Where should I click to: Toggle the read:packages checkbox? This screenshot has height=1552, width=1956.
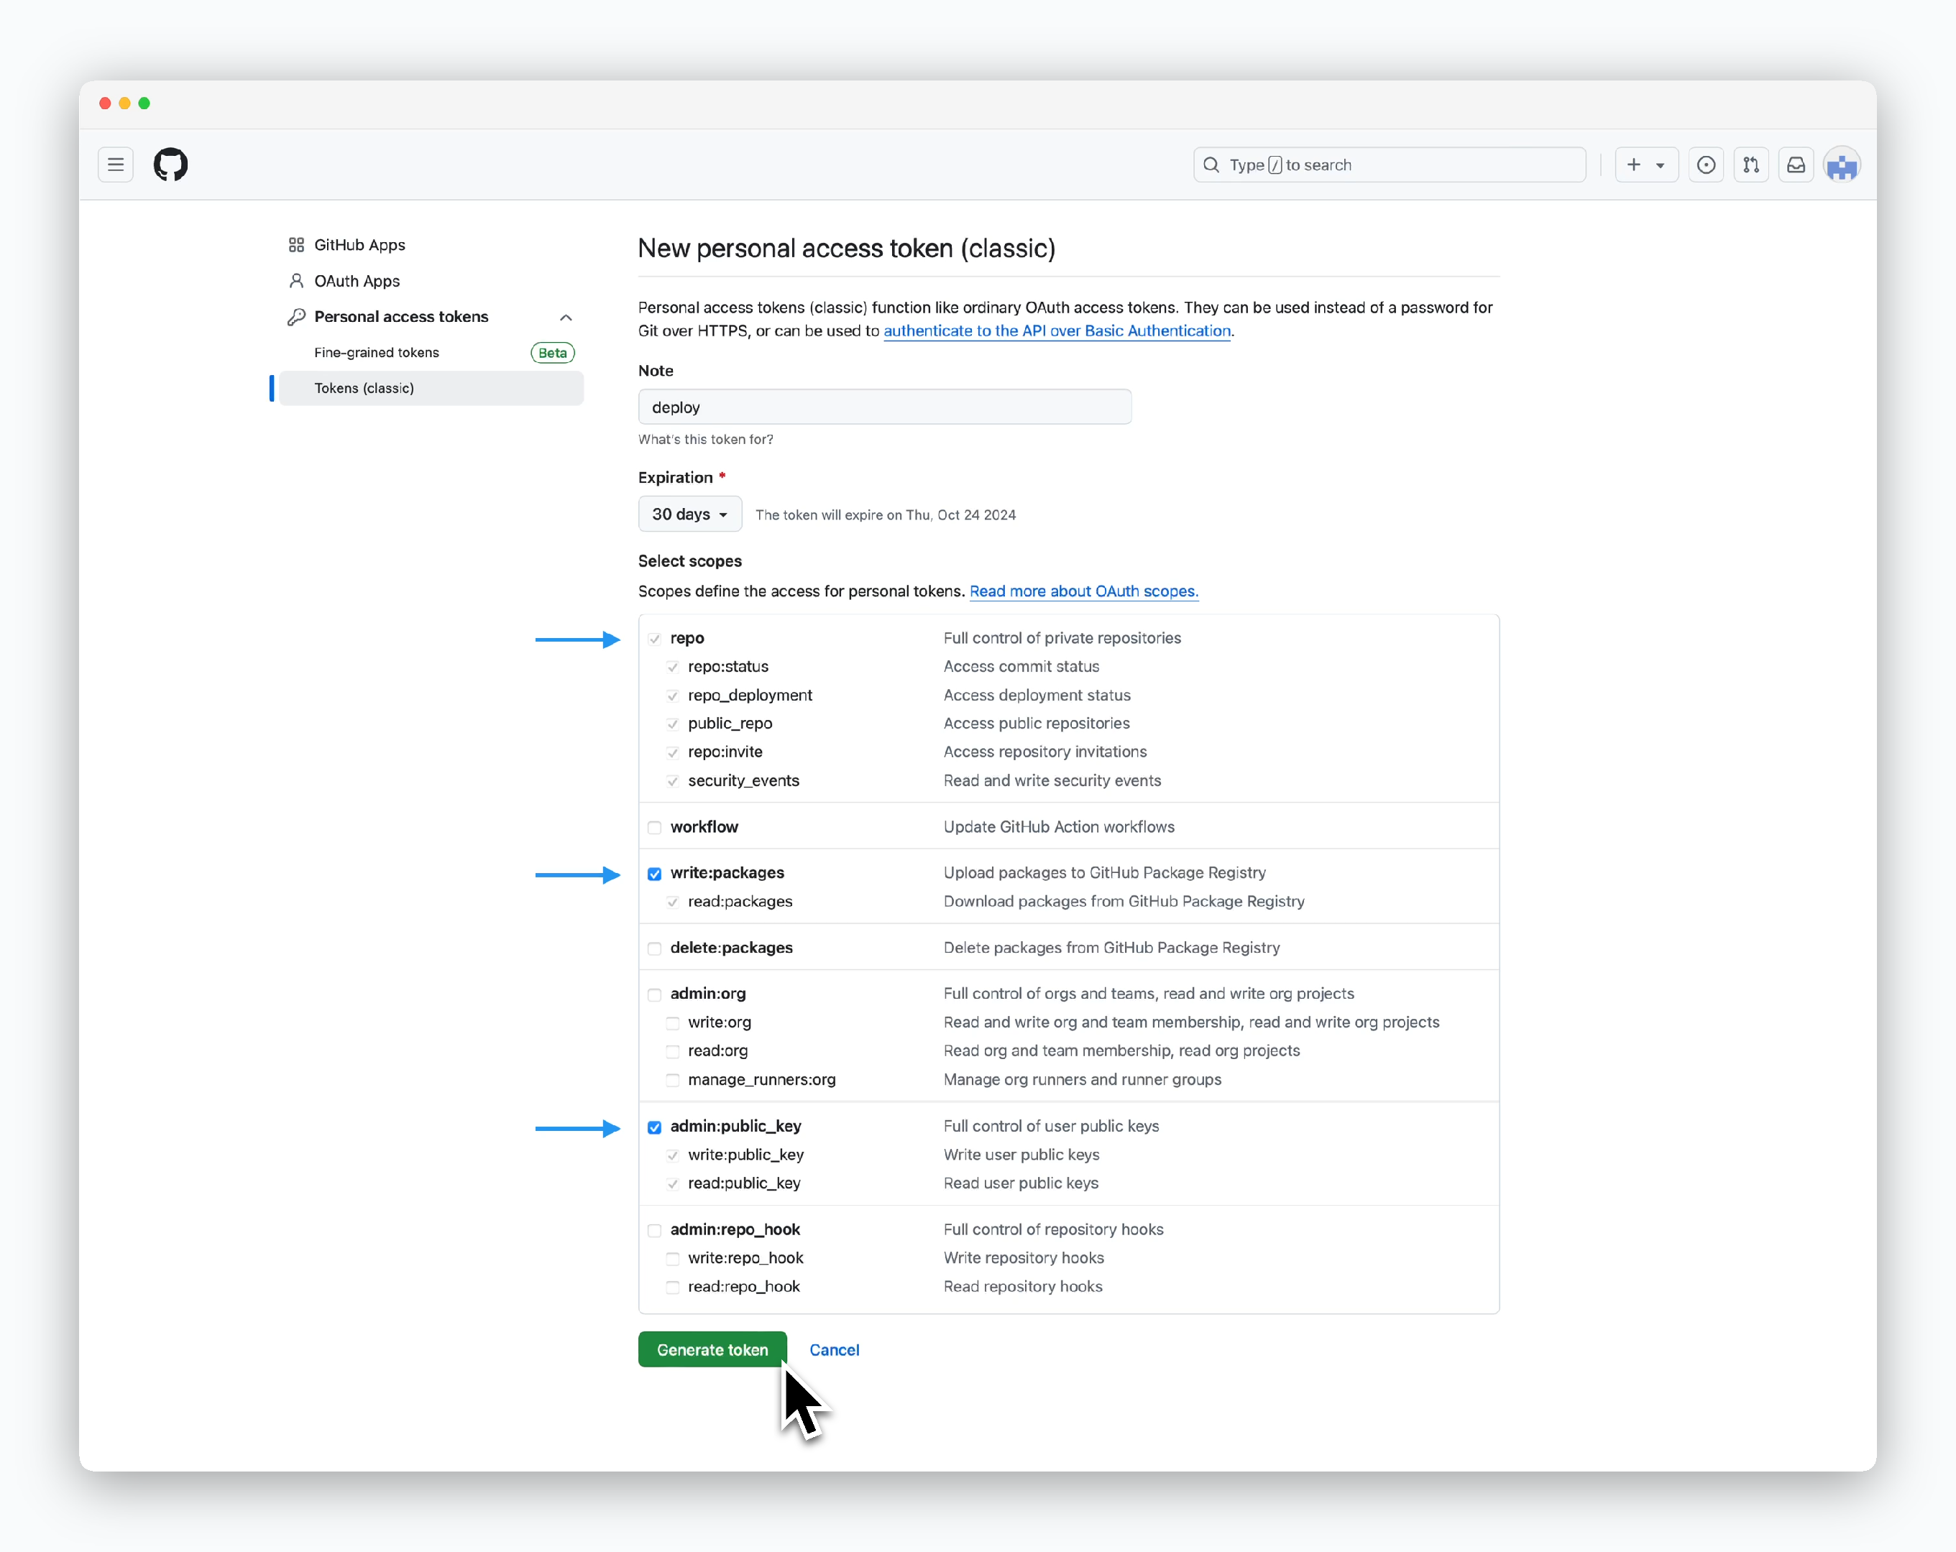click(672, 902)
